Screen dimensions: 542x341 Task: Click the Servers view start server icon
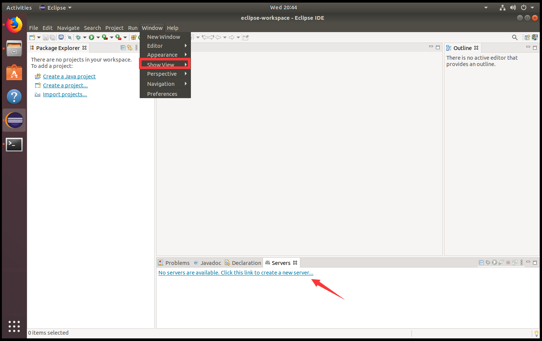coord(495,262)
